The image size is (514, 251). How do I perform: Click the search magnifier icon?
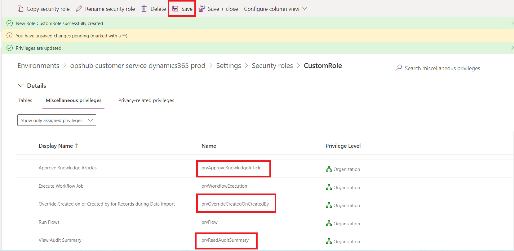click(x=399, y=68)
